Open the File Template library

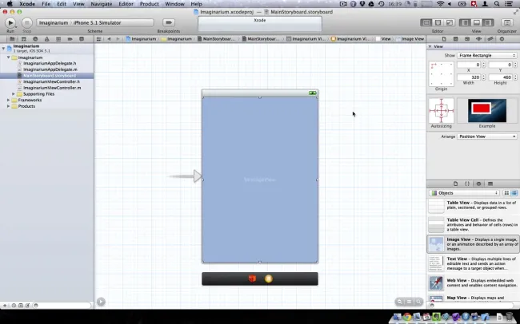click(456, 184)
